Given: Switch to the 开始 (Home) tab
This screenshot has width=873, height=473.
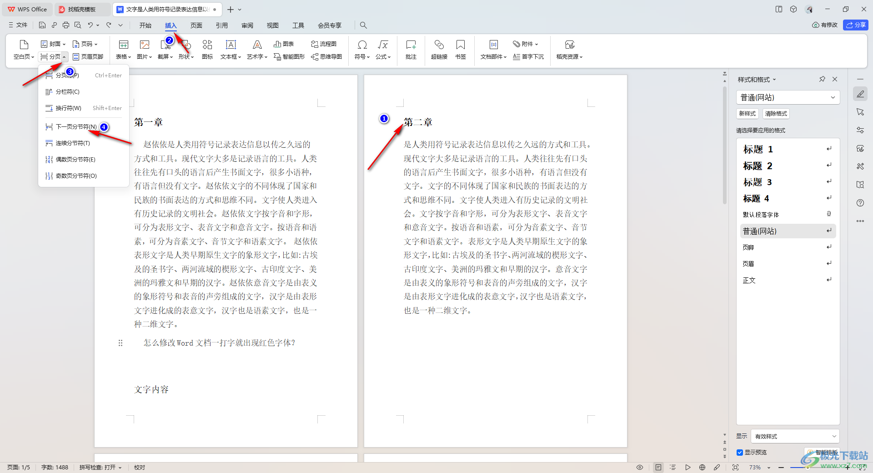Looking at the screenshot, I should 145,25.
